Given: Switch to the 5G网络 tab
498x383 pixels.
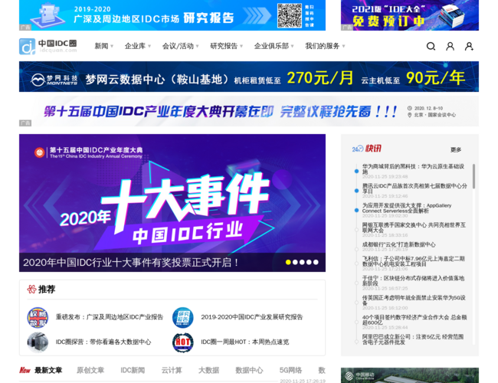Looking at the screenshot, I should tap(290, 370).
